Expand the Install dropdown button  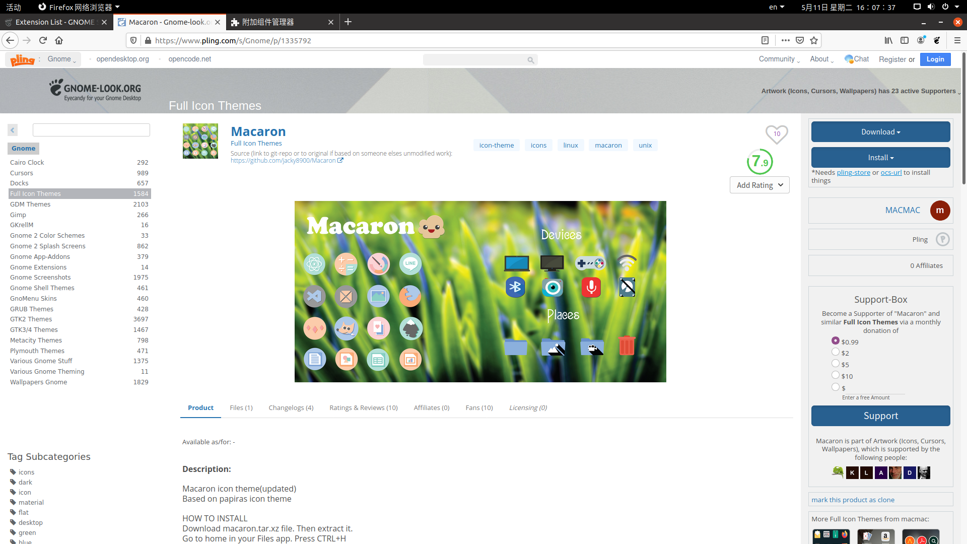click(x=880, y=158)
